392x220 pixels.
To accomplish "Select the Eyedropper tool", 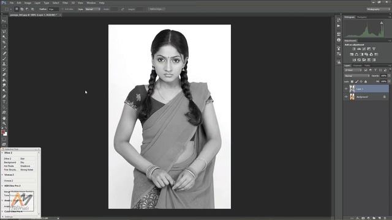I will pos(4,48).
